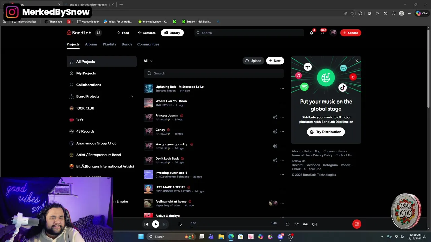This screenshot has height=242, width=431.
Task: Click collaborator avatars on feeling right at home
Action: (273, 203)
